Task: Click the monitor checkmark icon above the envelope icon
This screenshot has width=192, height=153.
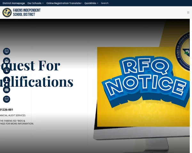Action: point(7,51)
